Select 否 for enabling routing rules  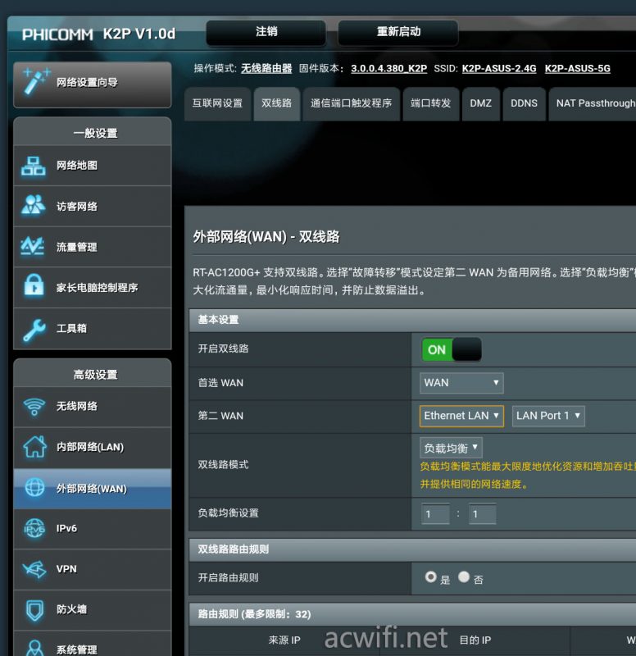pos(464,577)
